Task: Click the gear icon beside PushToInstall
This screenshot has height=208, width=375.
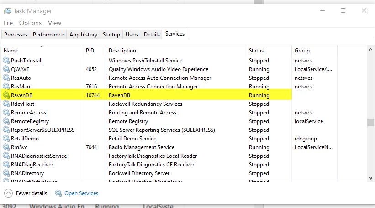Action: pos(6,60)
